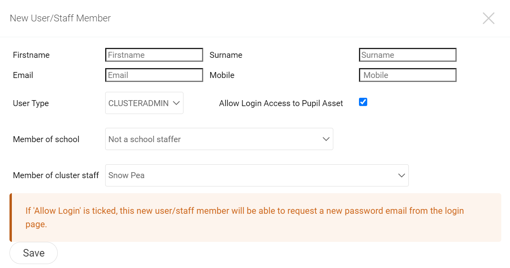Select the Email input field
The height and width of the screenshot is (268, 510).
(x=154, y=75)
